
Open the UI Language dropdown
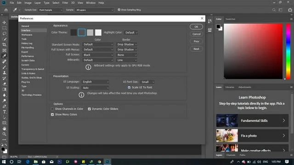96,82
